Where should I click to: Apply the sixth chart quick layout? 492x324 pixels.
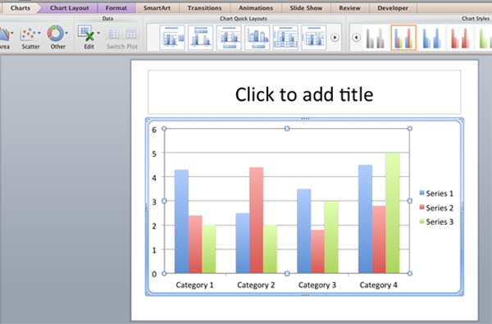click(x=313, y=38)
